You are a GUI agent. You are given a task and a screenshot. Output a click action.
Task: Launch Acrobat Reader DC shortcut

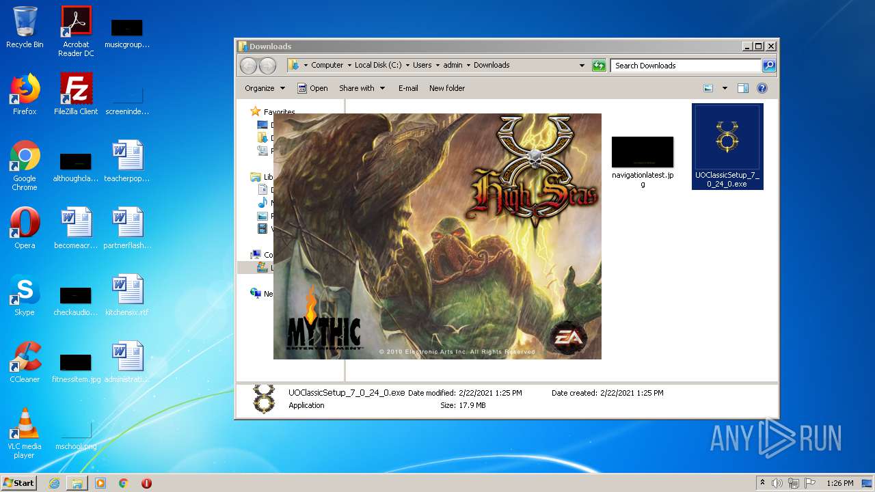point(76,31)
